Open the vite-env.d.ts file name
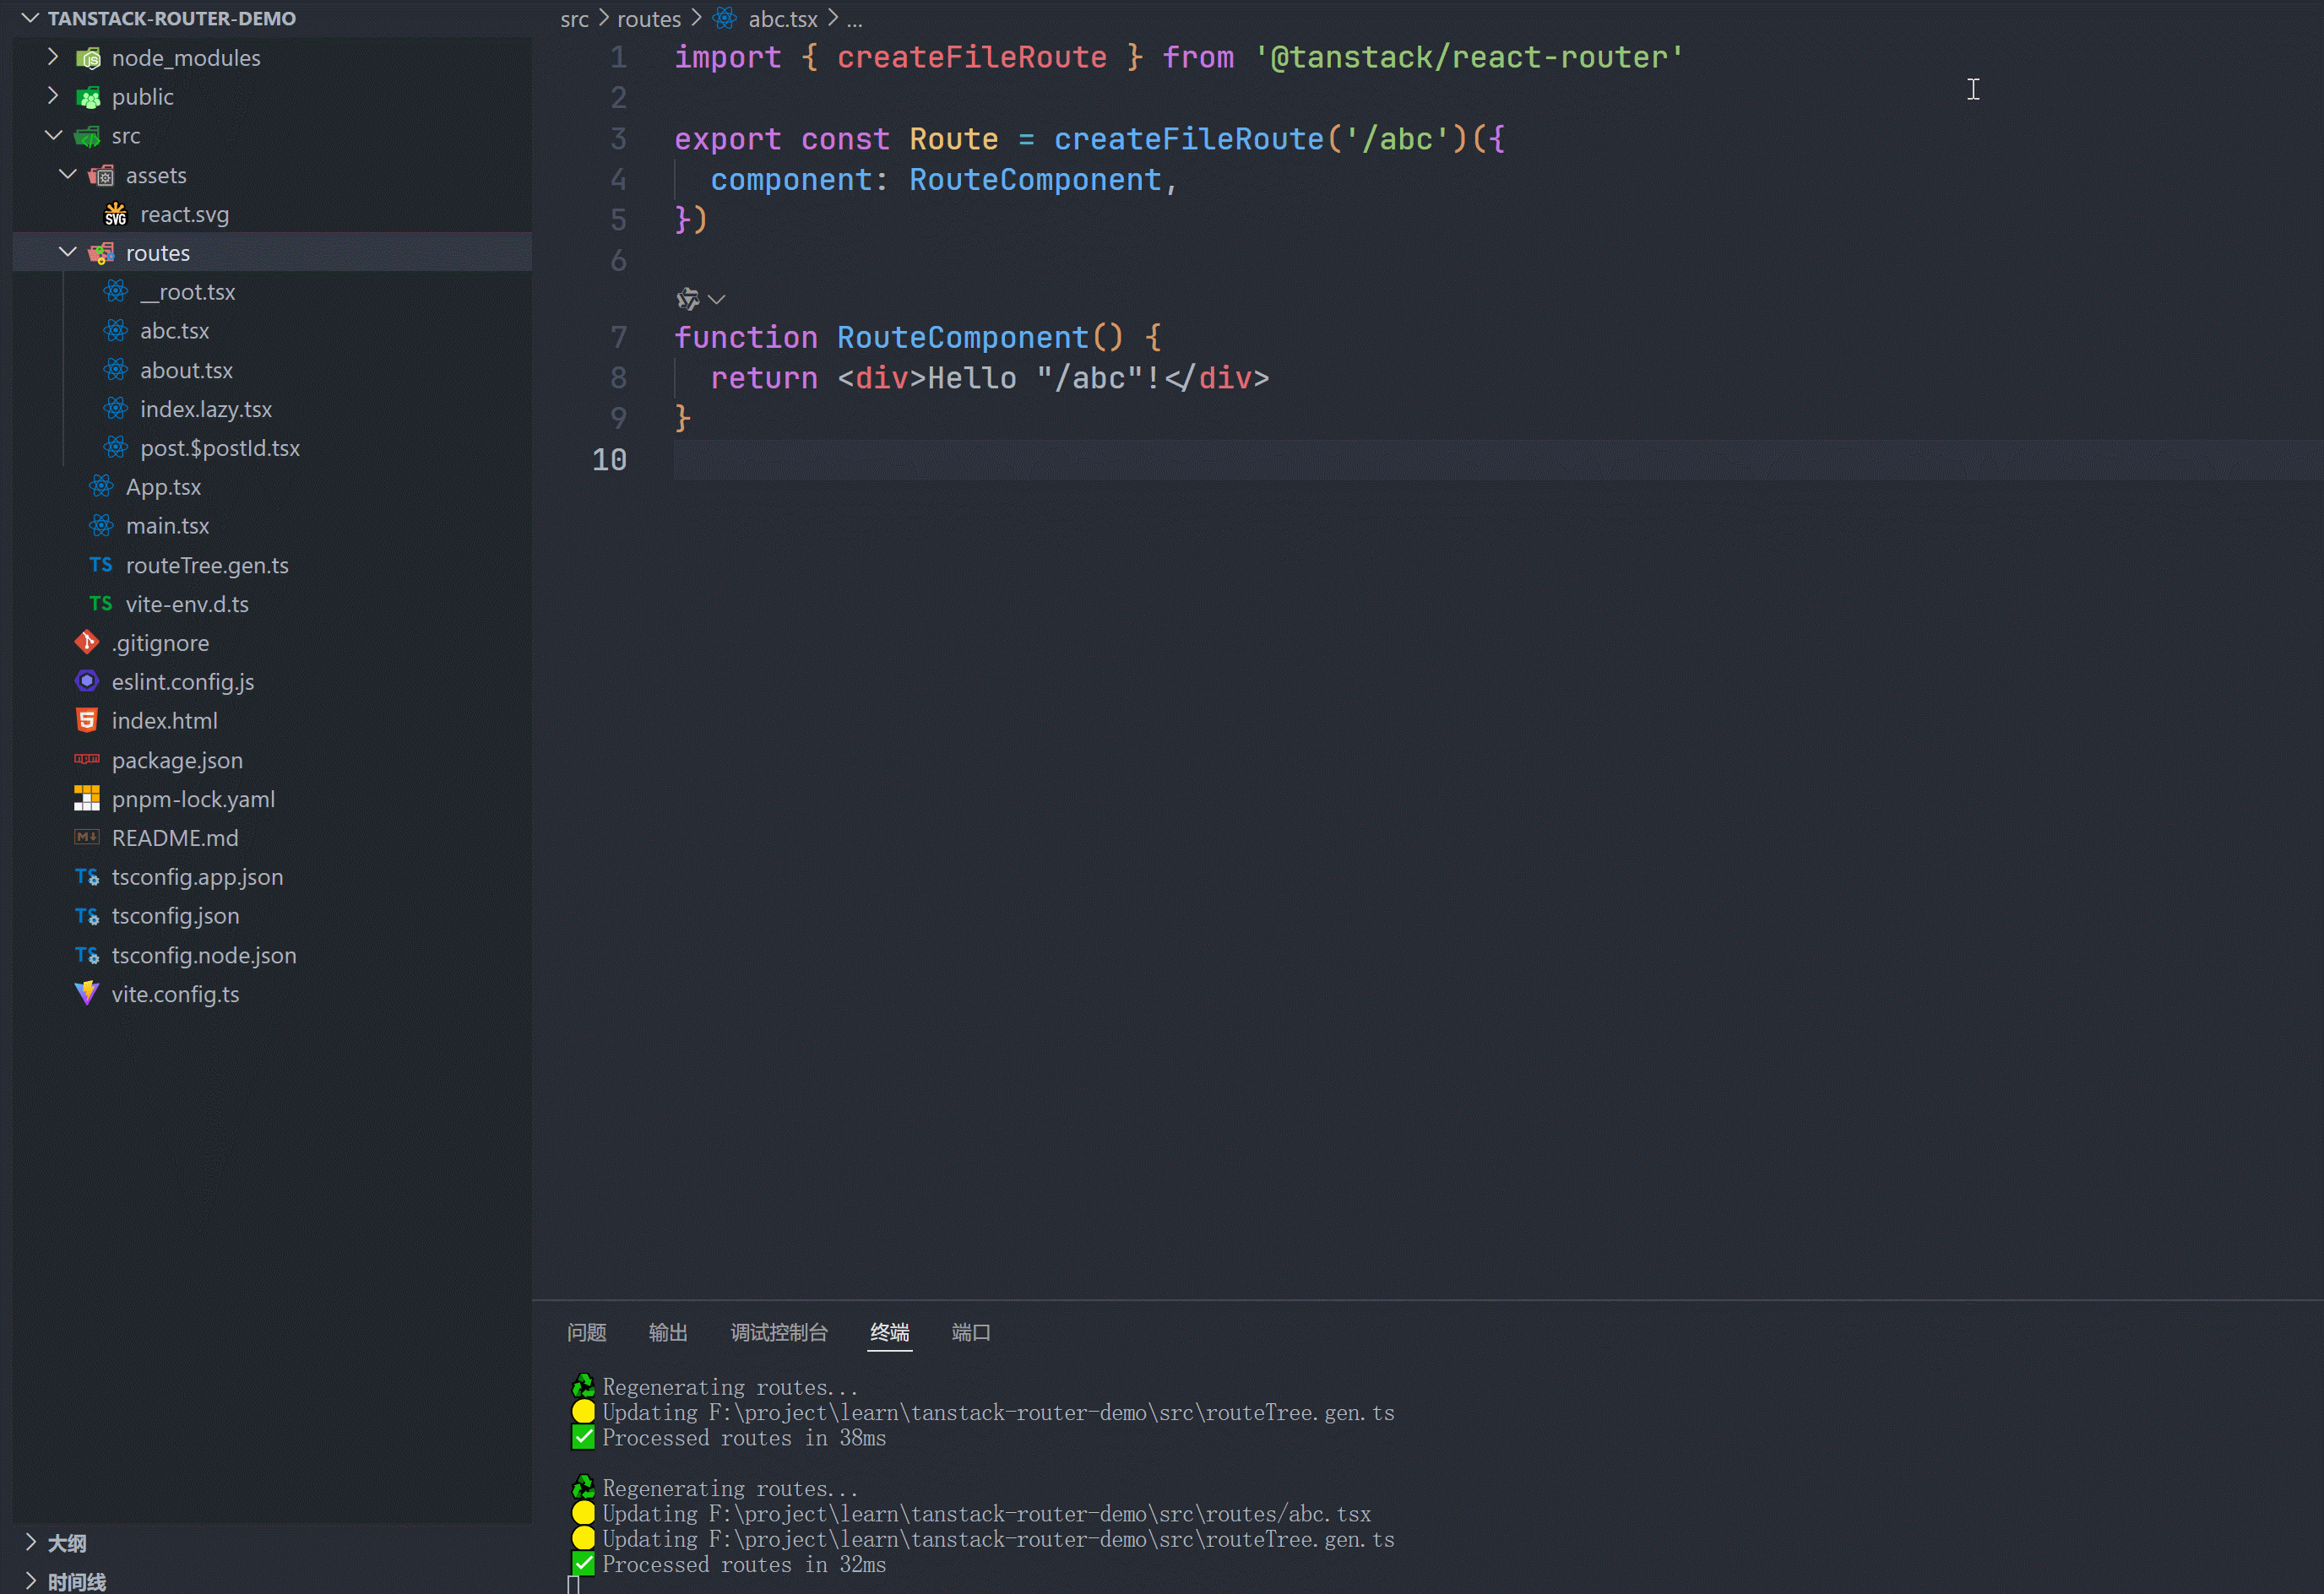Image resolution: width=2324 pixels, height=1594 pixels. [187, 604]
